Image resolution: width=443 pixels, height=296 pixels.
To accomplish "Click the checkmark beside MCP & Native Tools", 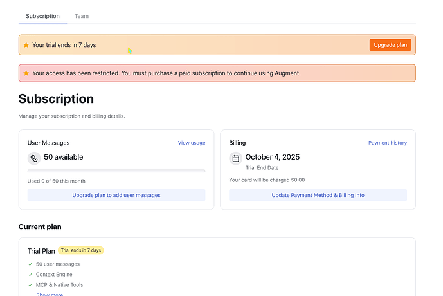I will 30,285.
